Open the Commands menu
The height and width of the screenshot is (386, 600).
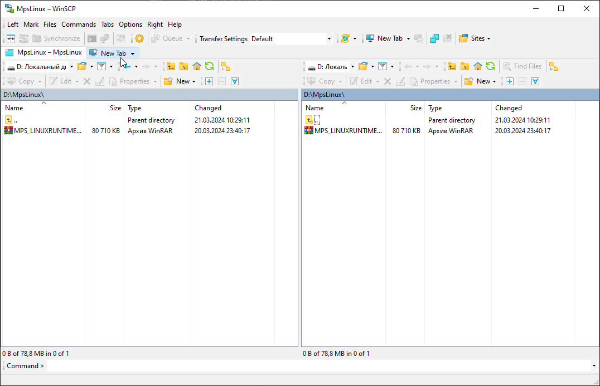point(79,24)
